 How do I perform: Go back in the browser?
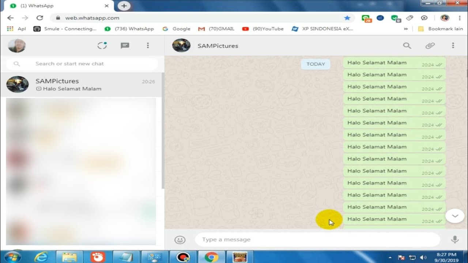coord(10,18)
